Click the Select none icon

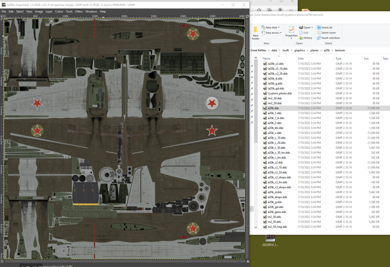click(319, 33)
